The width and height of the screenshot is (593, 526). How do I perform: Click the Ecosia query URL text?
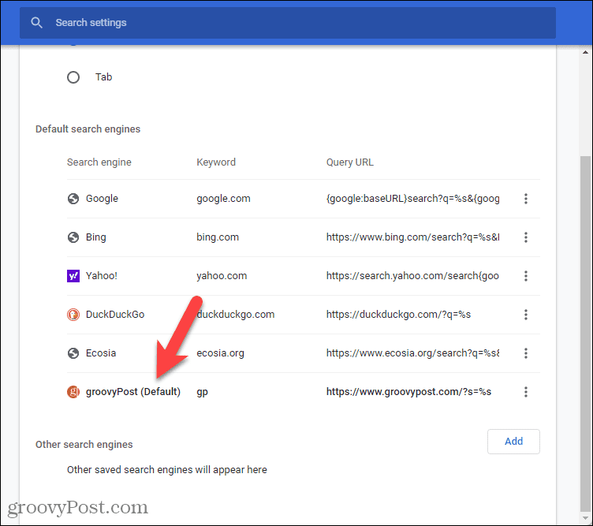coord(412,353)
